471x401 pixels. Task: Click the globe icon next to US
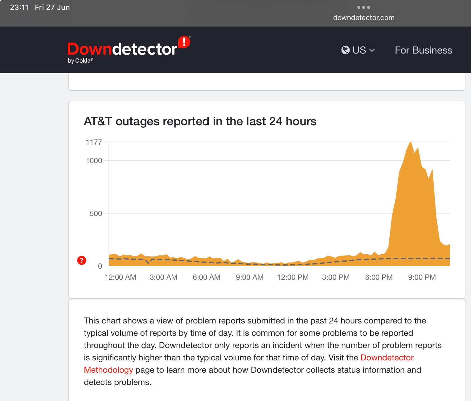click(346, 50)
